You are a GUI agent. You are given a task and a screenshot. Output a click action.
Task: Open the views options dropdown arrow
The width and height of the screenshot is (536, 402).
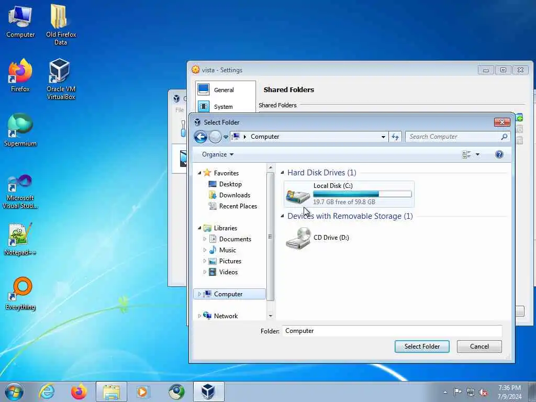pos(477,154)
